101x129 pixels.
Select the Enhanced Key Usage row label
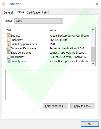(23, 48)
